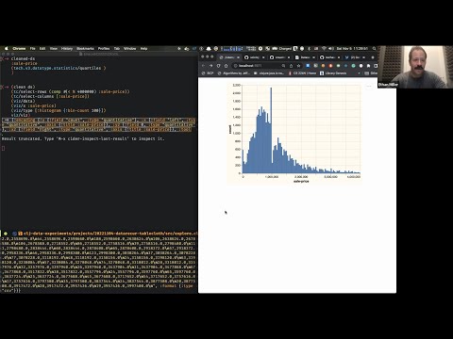Switch to the localhost browser tab
This screenshot has height=339, width=453.
pyautogui.click(x=229, y=57)
